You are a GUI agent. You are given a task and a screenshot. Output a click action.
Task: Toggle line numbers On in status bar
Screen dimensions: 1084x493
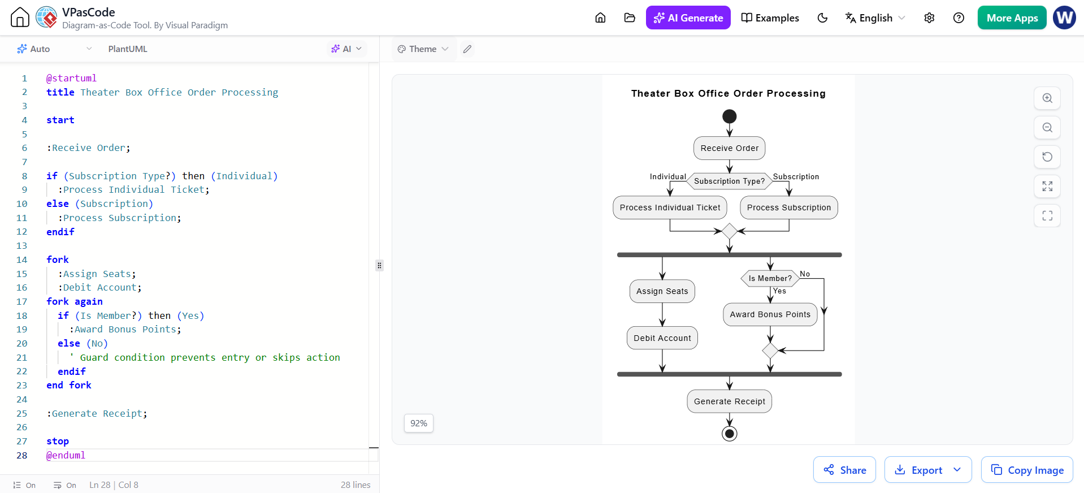24,485
